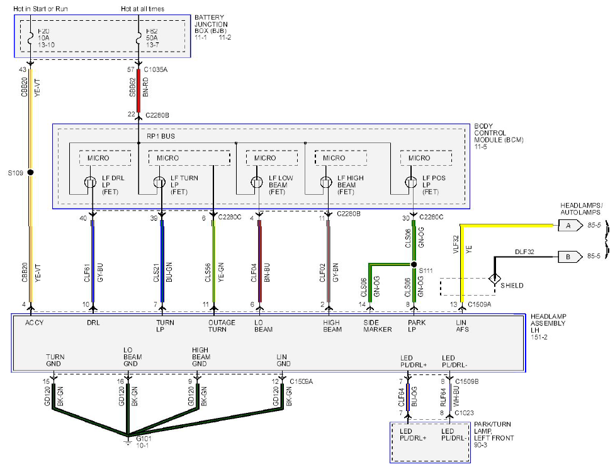The image size is (615, 469).
Task: Click the LF DRL LP FET symbol
Action: [x=90, y=182]
